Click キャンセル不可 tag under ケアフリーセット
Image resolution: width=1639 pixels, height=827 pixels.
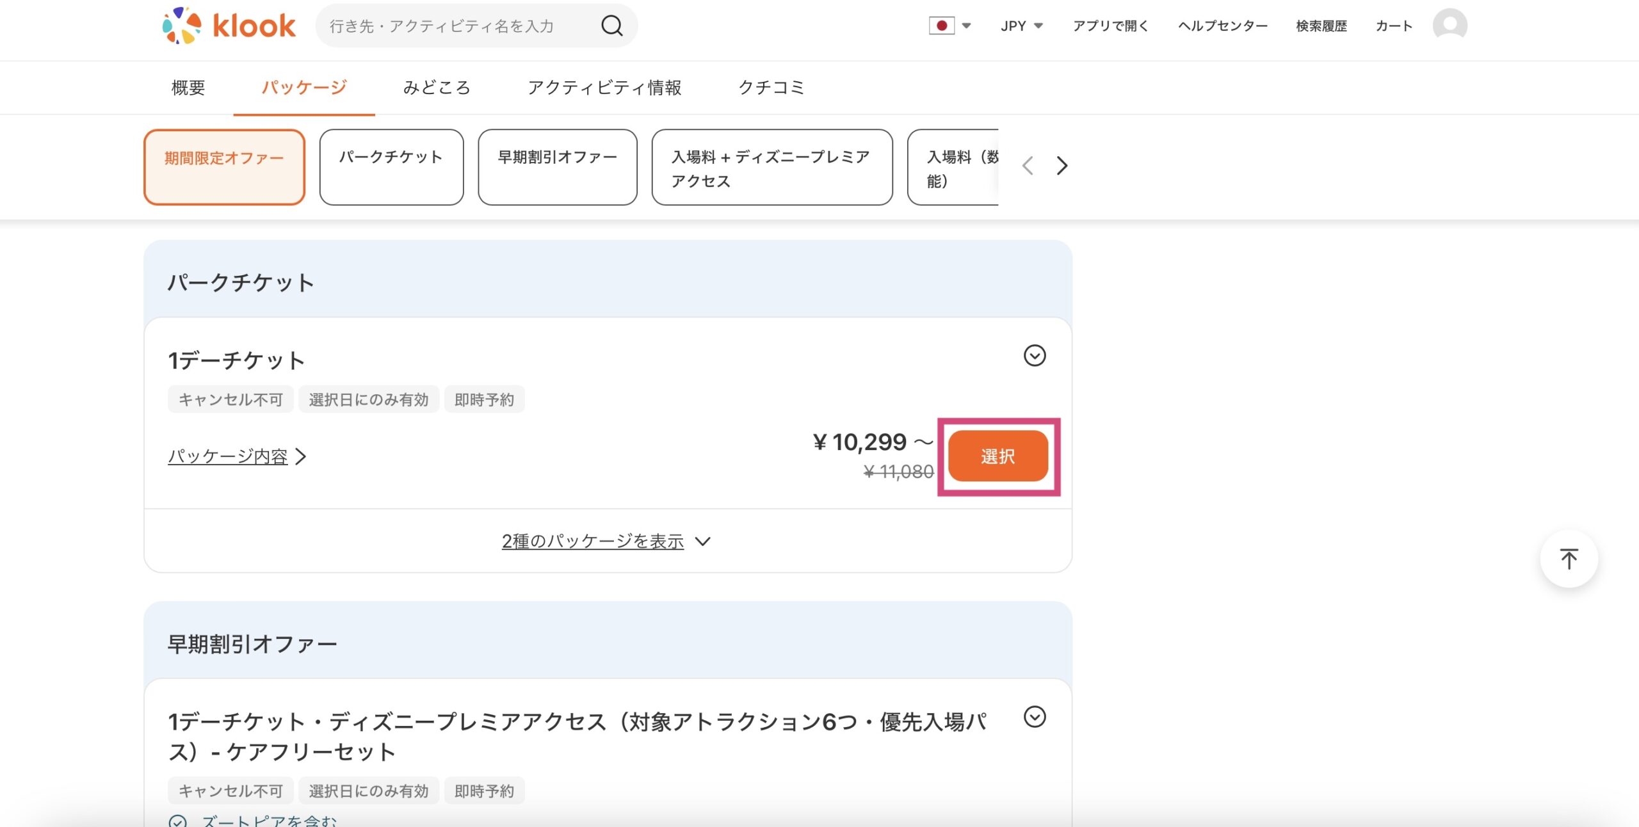click(x=230, y=791)
